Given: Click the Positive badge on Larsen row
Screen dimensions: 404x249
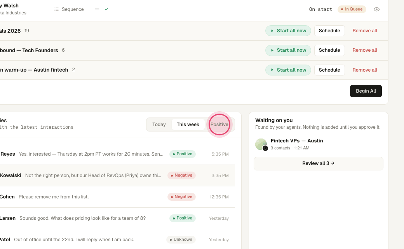Looking at the screenshot, I should point(183,218).
